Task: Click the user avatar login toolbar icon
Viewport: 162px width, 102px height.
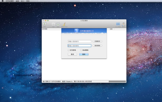Action: (x=123, y=24)
